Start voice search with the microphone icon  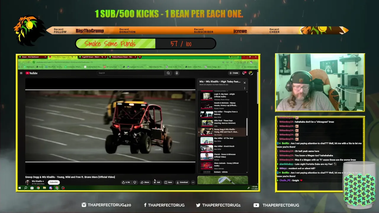pos(177,73)
